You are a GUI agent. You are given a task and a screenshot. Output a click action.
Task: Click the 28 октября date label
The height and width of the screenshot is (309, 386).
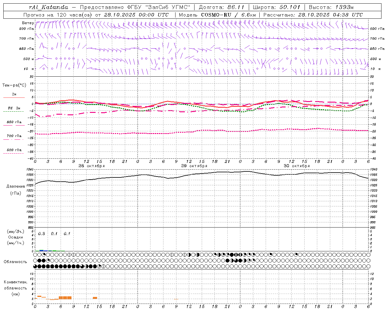[x=92, y=166]
